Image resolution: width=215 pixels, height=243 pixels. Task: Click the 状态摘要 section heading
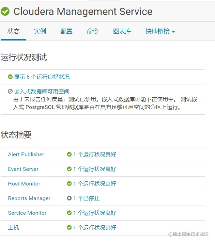tap(16, 135)
